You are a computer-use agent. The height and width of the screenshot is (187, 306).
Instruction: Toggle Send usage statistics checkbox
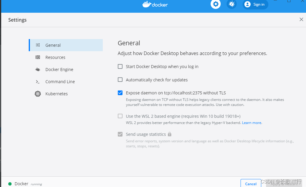pyautogui.click(x=120, y=134)
